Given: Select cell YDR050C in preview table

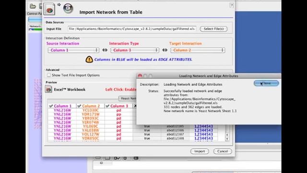Looking at the screenshot, I should 91,138.
